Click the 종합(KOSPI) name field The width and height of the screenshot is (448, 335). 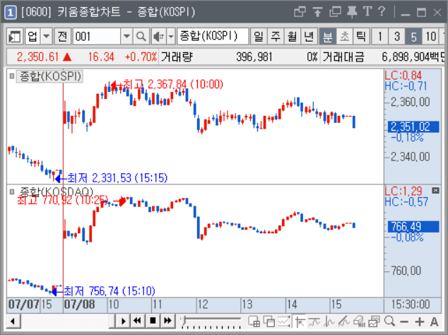(213, 36)
